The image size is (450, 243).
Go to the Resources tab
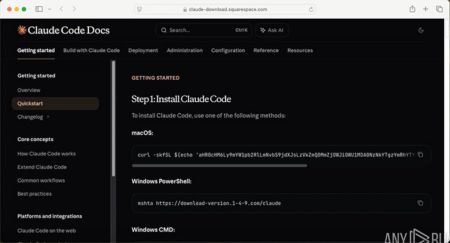(x=300, y=51)
